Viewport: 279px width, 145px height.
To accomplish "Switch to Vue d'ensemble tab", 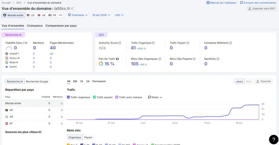I will tap(13, 25).
